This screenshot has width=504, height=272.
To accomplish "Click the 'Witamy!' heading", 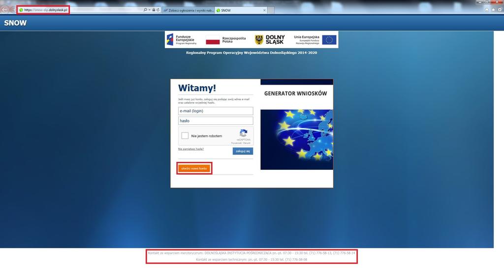I will coord(197,88).
